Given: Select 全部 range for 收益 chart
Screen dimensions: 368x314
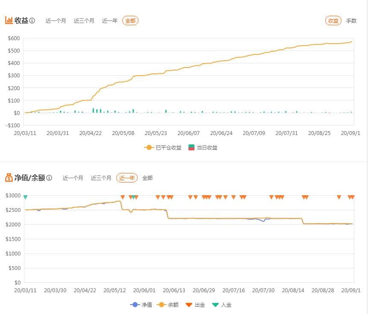Looking at the screenshot, I should tap(130, 21).
